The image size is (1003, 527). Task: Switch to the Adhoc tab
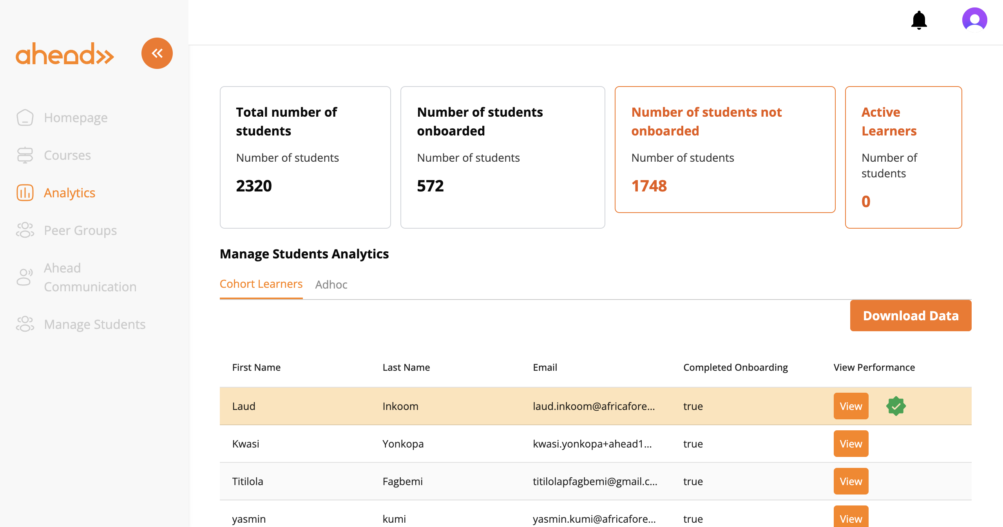point(331,284)
